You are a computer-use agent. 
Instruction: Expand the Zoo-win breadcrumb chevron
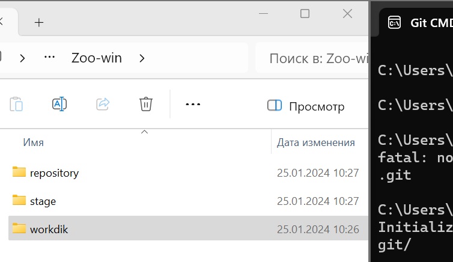142,58
